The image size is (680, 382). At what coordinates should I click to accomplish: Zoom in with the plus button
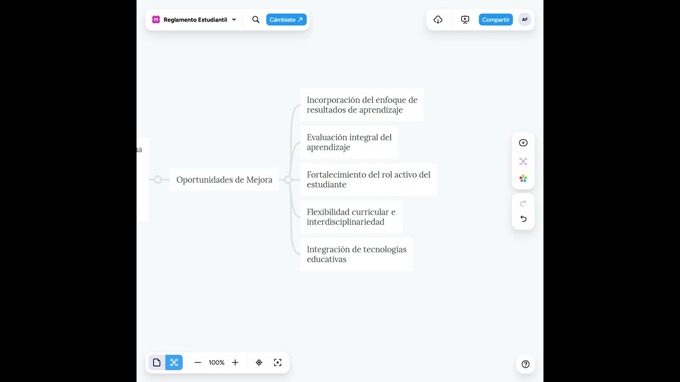coord(235,362)
